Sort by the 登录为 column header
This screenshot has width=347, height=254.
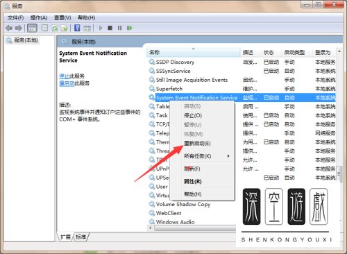click(325, 53)
